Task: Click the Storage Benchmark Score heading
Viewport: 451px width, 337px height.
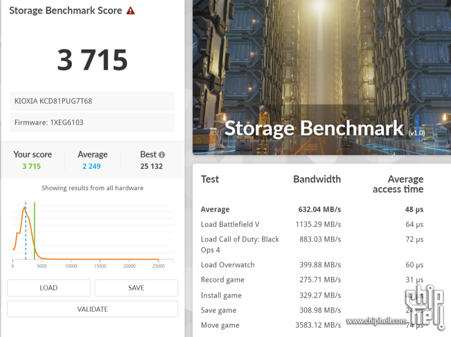Action: pos(65,11)
